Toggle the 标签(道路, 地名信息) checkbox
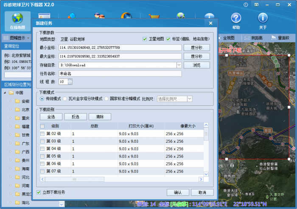The height and width of the screenshot is (209, 297). click(168, 39)
